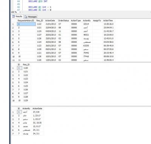This screenshot has width=151, height=144.
Task: Select the highlighted RequestsHistoryID cell in row 1
Action: 26,24
